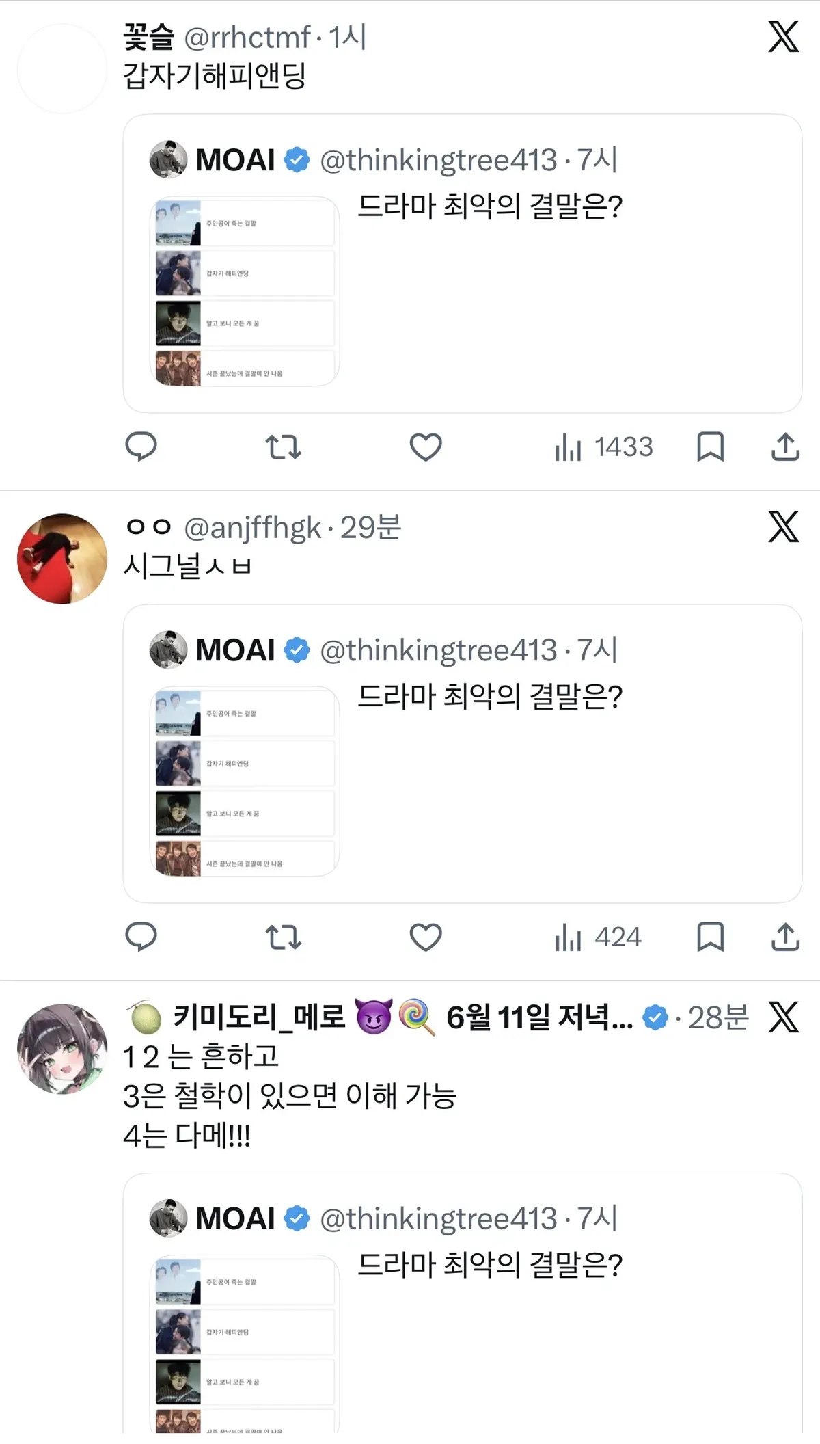Viewport: 820px width, 1444px height.
Task: Open the 424 views analytics
Action: tap(599, 937)
